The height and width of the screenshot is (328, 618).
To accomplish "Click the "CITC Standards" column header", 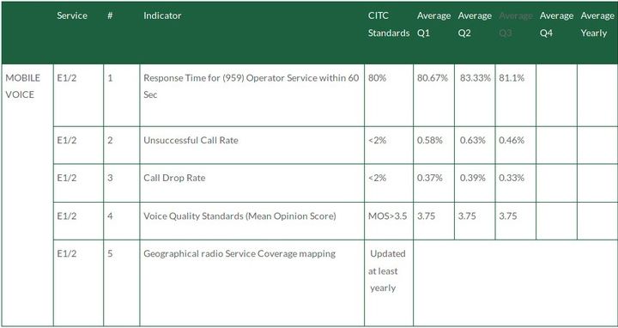I will (389, 24).
